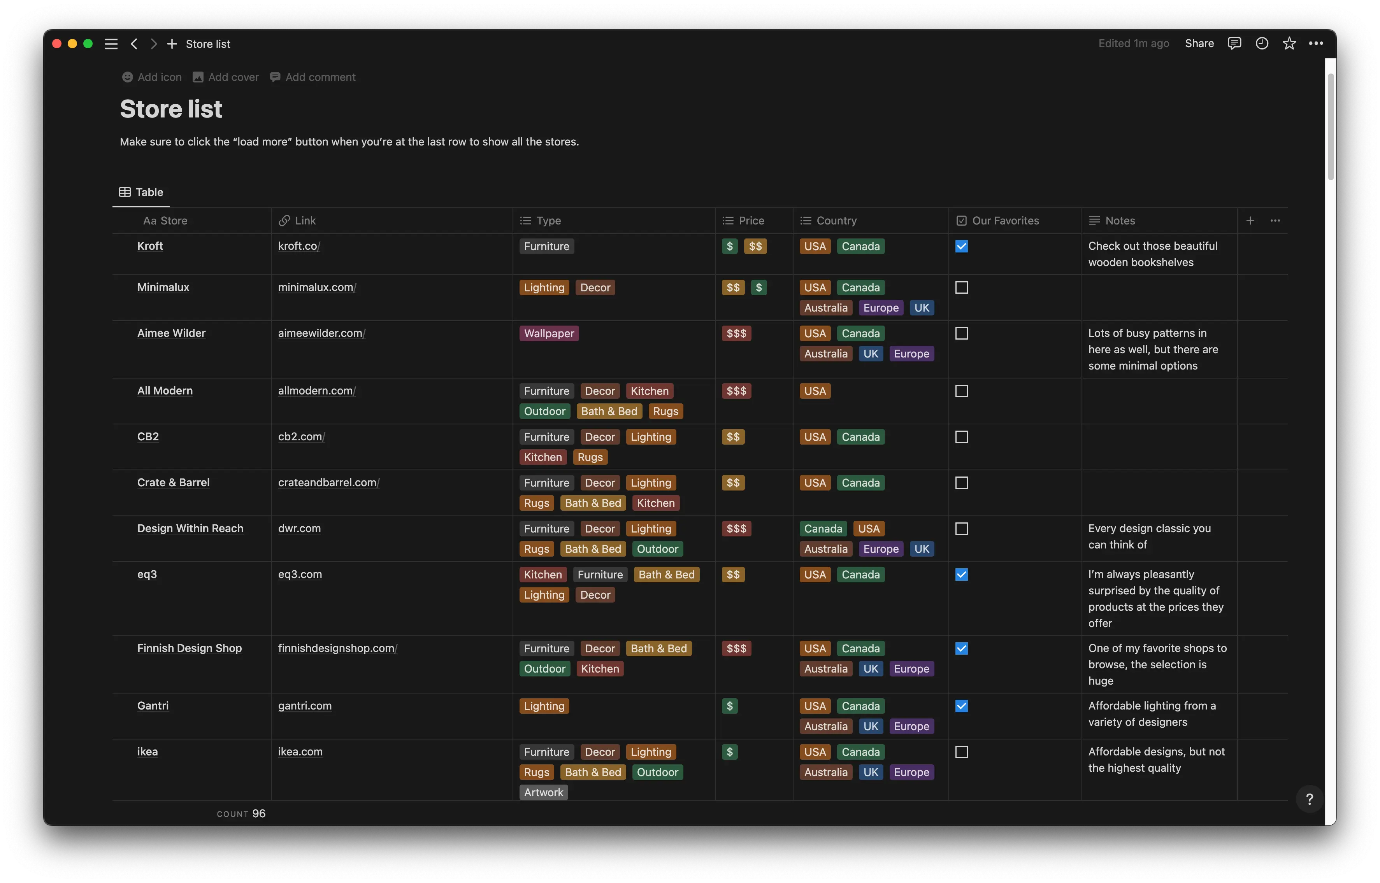Click the Add icon button
The width and height of the screenshot is (1380, 883).
pos(152,77)
